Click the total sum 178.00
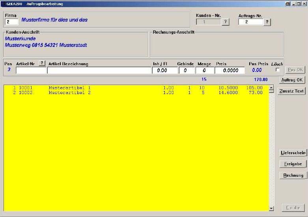The height and width of the screenshot is (217, 308). [x=261, y=79]
